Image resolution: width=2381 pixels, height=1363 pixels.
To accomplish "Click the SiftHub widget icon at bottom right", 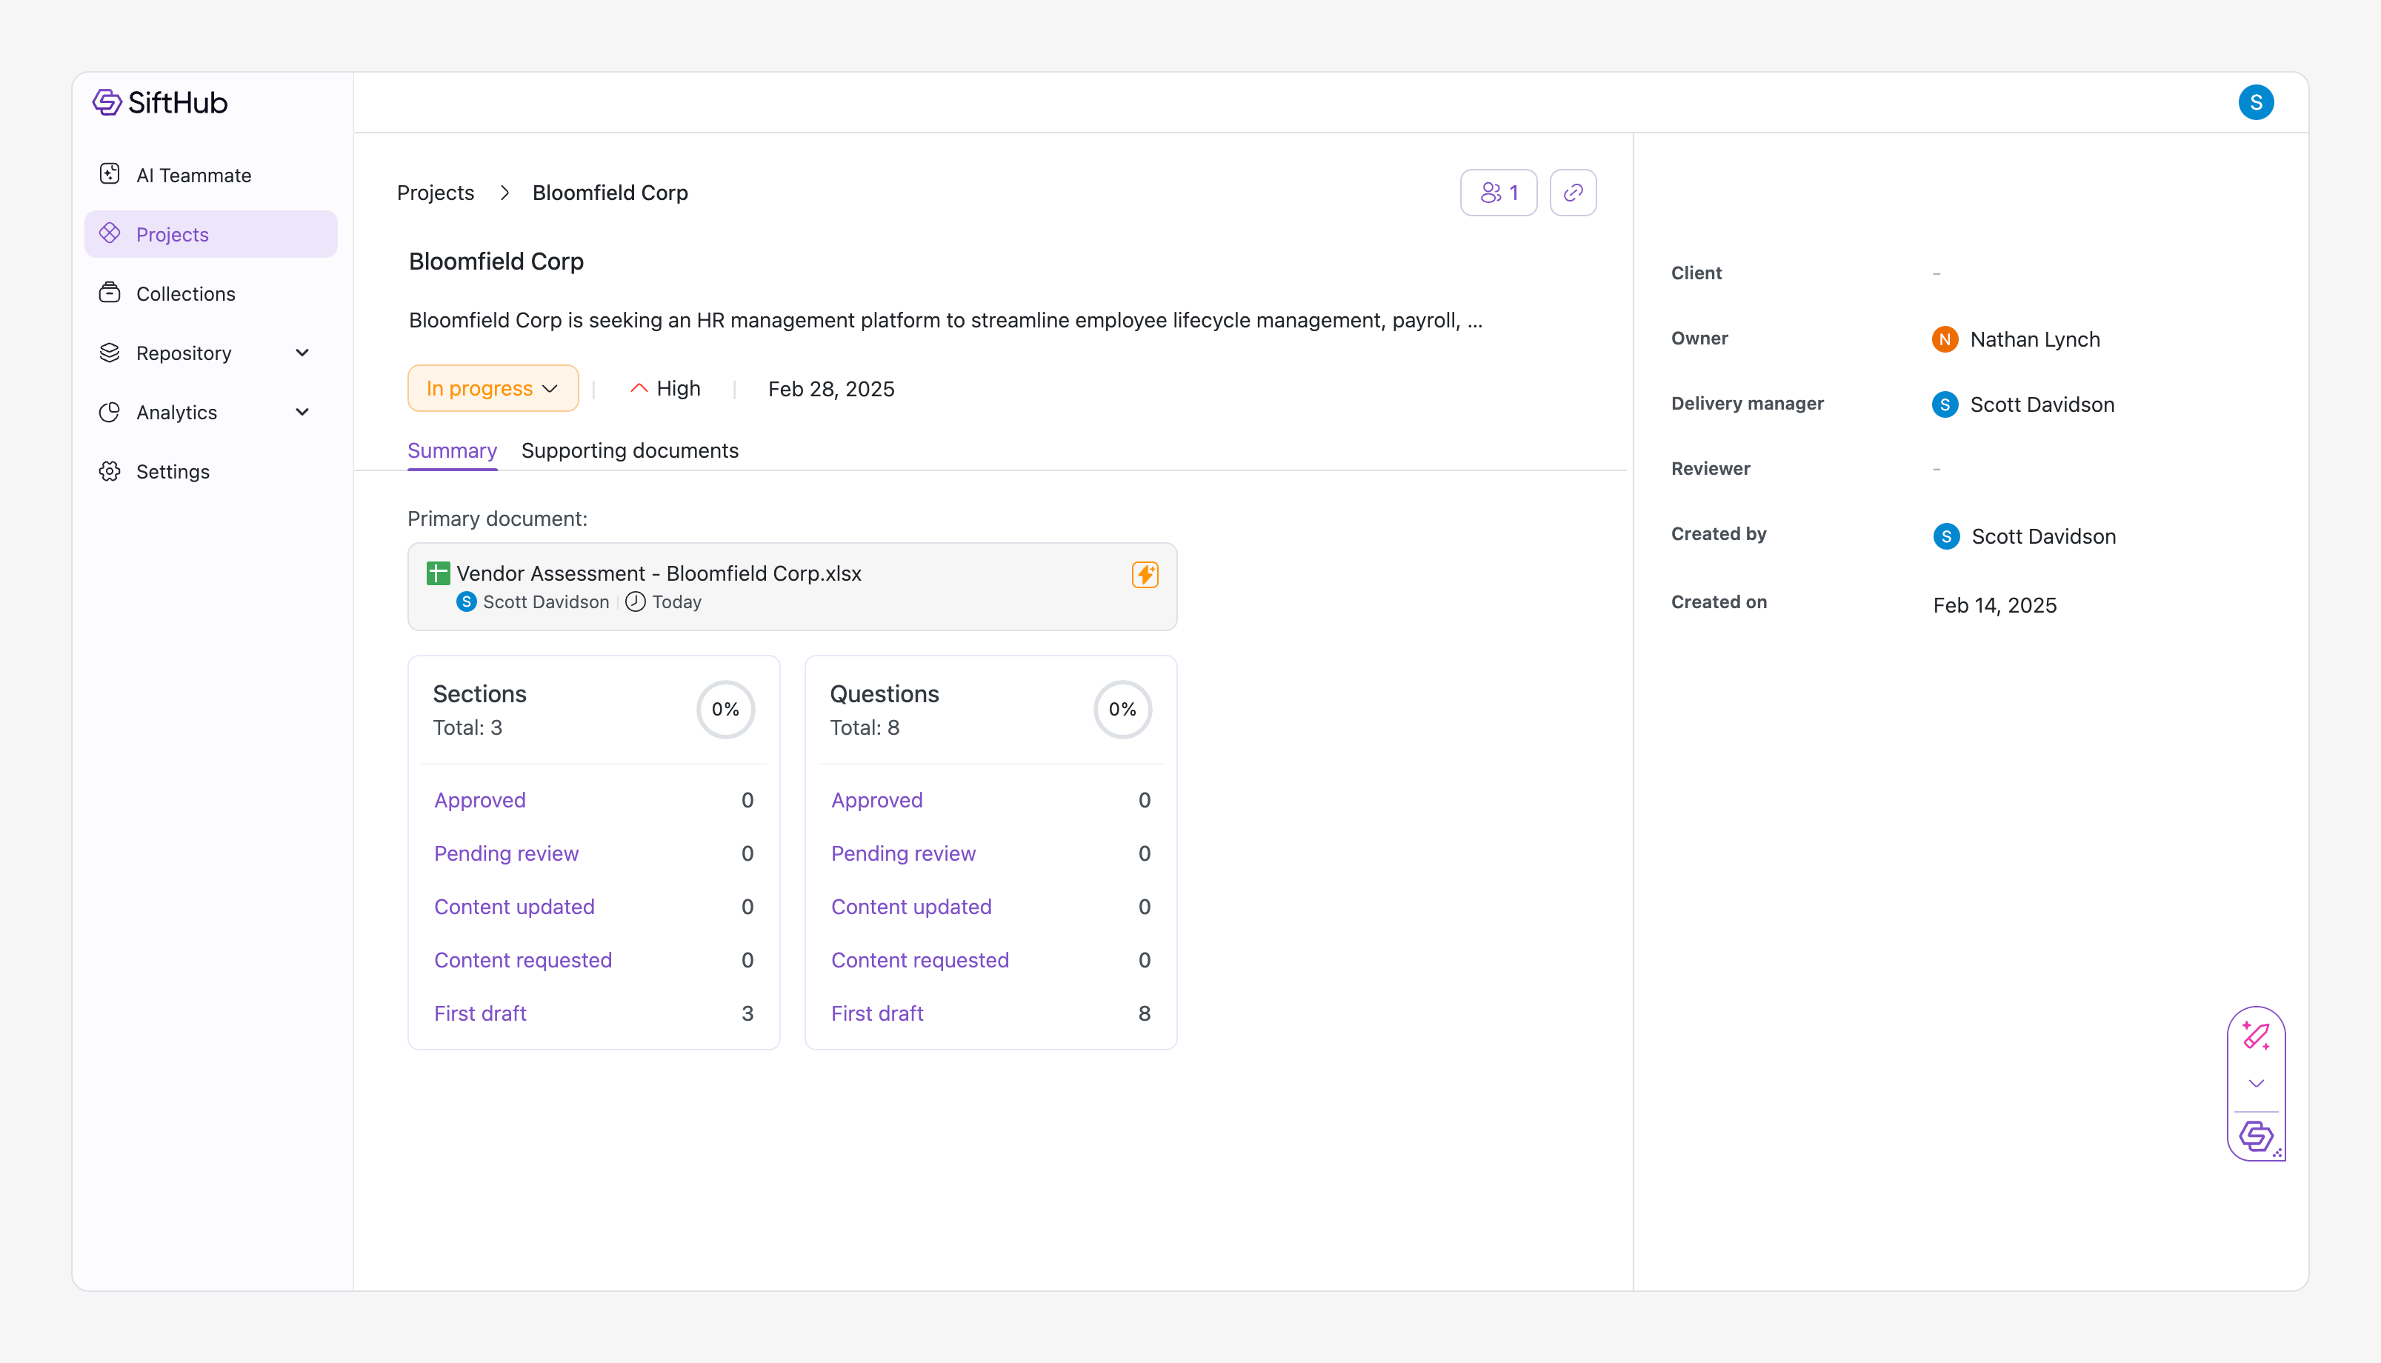I will (2256, 1136).
